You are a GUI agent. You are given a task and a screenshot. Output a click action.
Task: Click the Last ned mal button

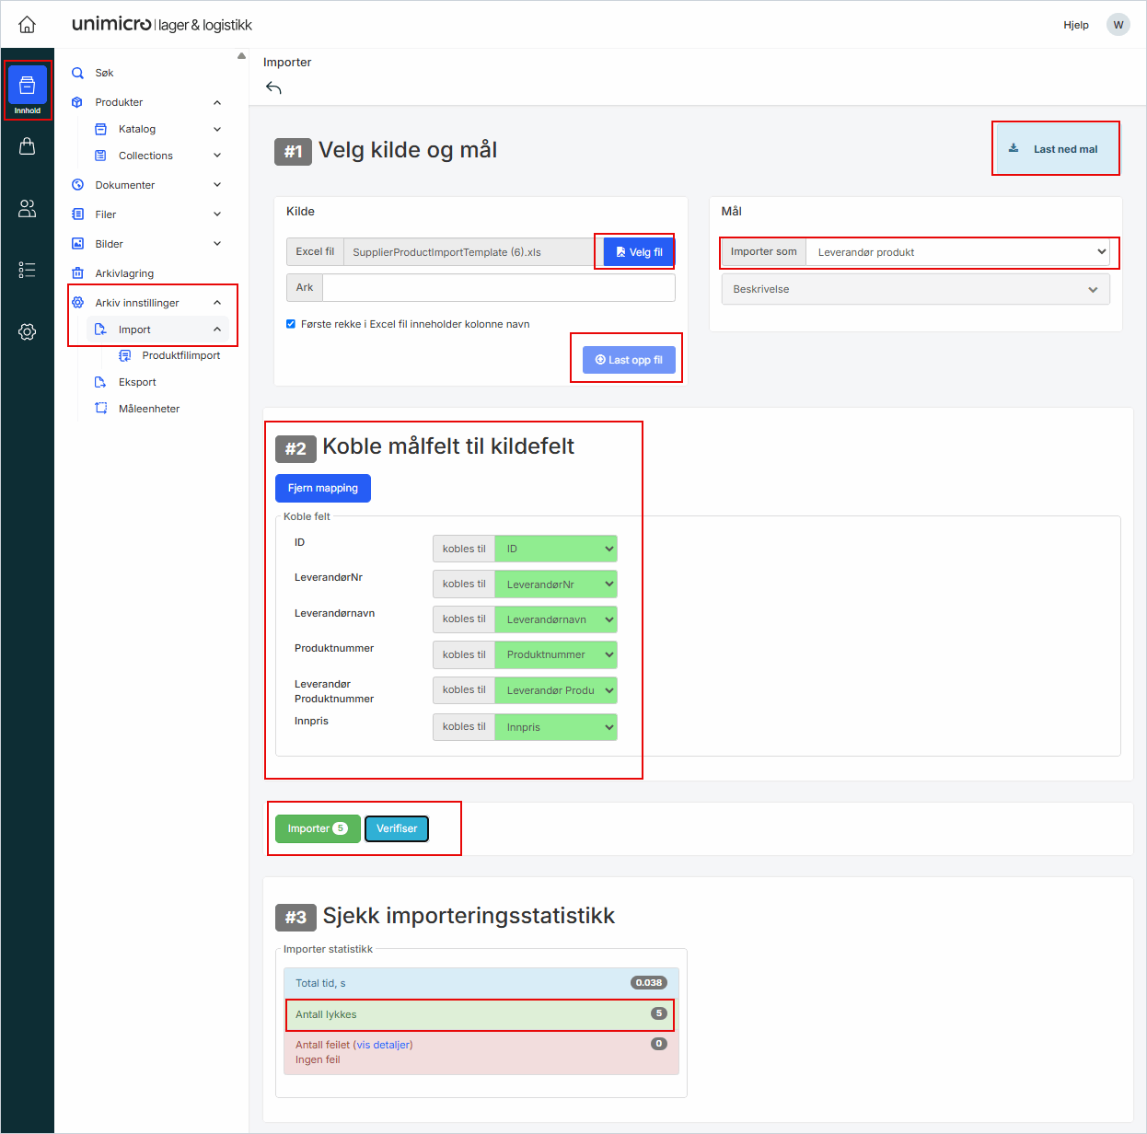tap(1055, 149)
